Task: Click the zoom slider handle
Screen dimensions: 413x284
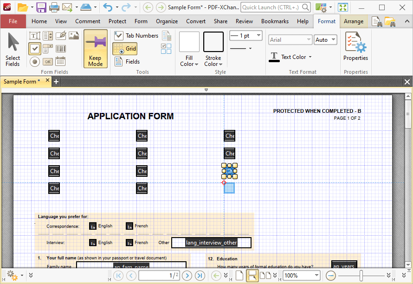Action: [x=361, y=276]
